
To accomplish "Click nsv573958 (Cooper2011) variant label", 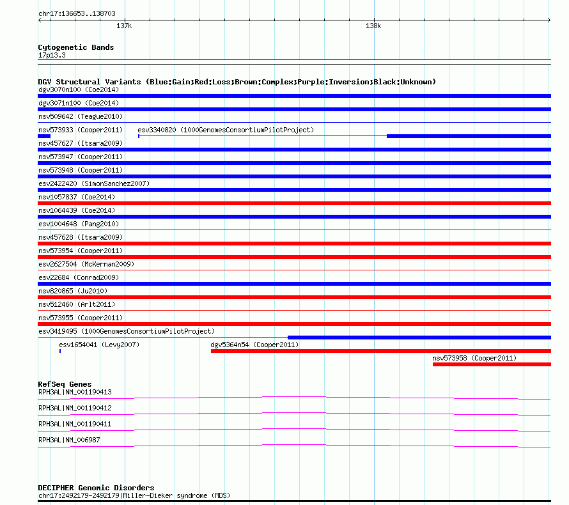I will coord(474,358).
